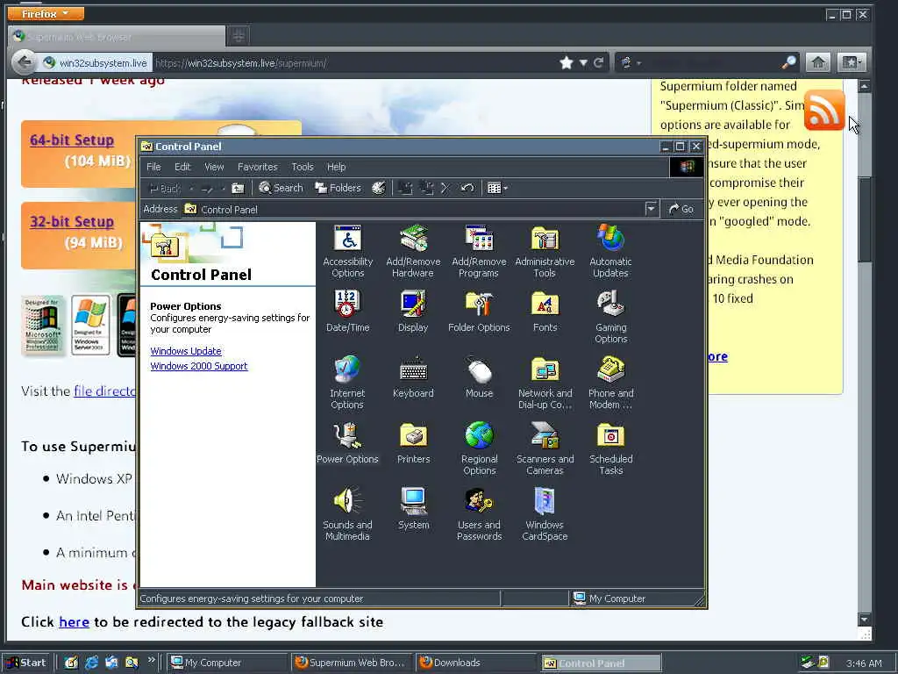Switch to Supermium Web Browser taskbar button

[351, 663]
